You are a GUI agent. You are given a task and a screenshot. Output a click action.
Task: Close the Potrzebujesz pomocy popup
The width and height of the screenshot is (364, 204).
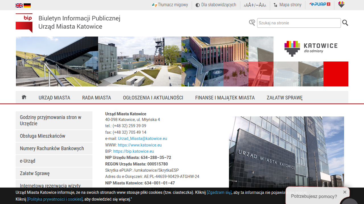click(x=345, y=192)
